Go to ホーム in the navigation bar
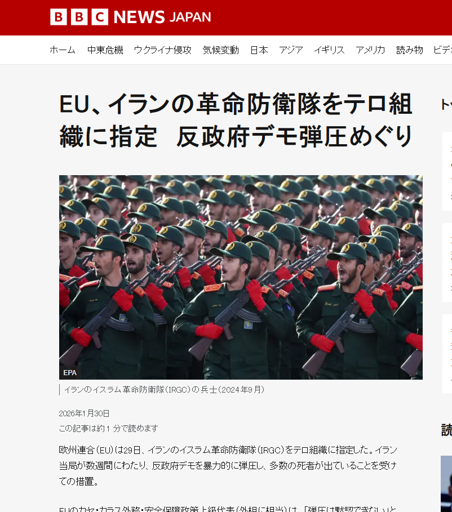The width and height of the screenshot is (452, 512). coord(63,50)
